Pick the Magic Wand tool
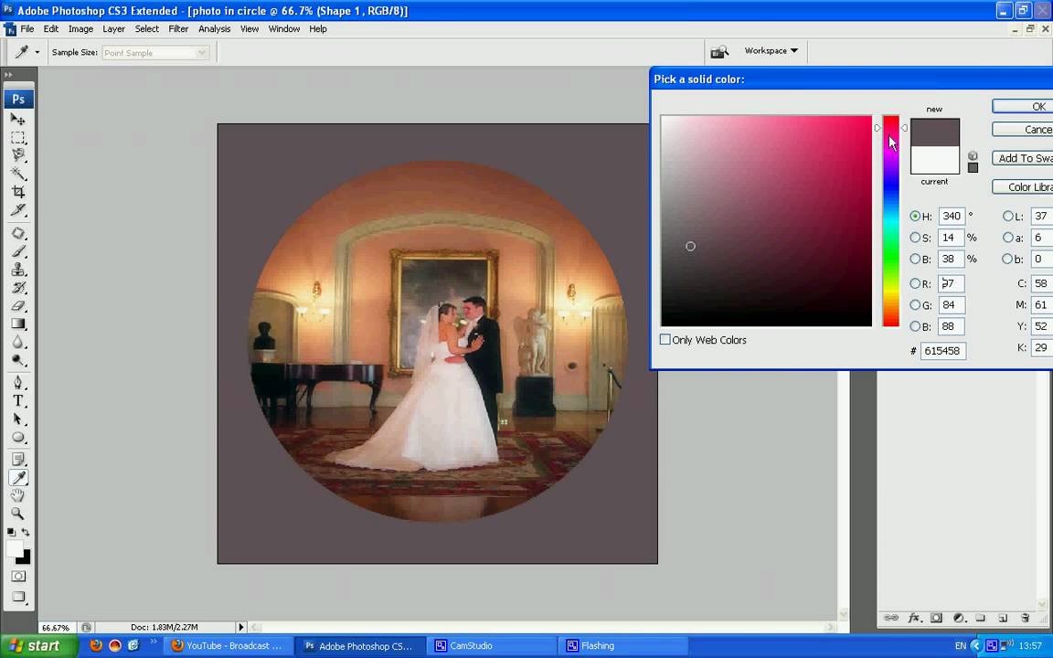This screenshot has width=1053, height=658. tap(17, 174)
